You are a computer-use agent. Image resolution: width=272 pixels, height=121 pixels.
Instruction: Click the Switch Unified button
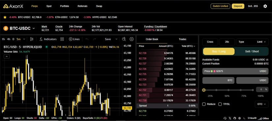point(220,6)
